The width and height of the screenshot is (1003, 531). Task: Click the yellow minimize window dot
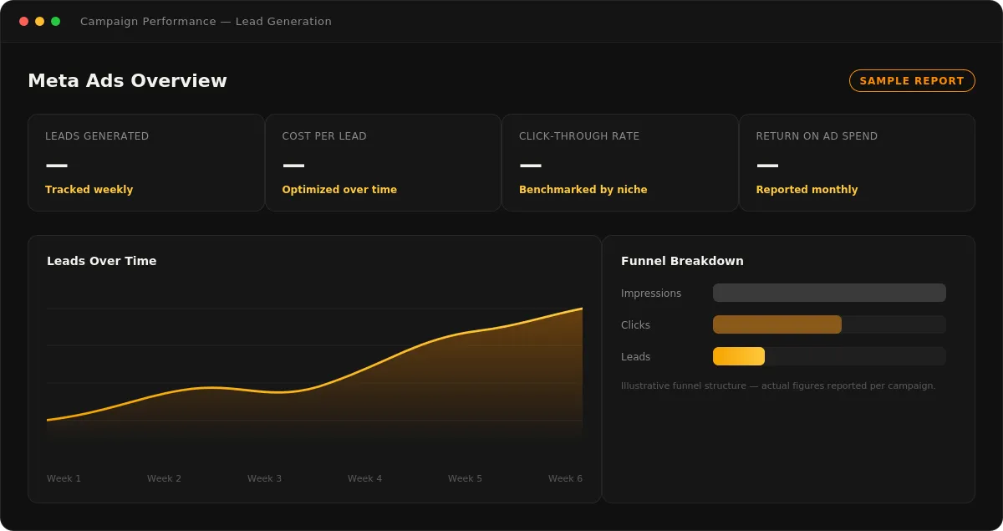[x=39, y=22]
